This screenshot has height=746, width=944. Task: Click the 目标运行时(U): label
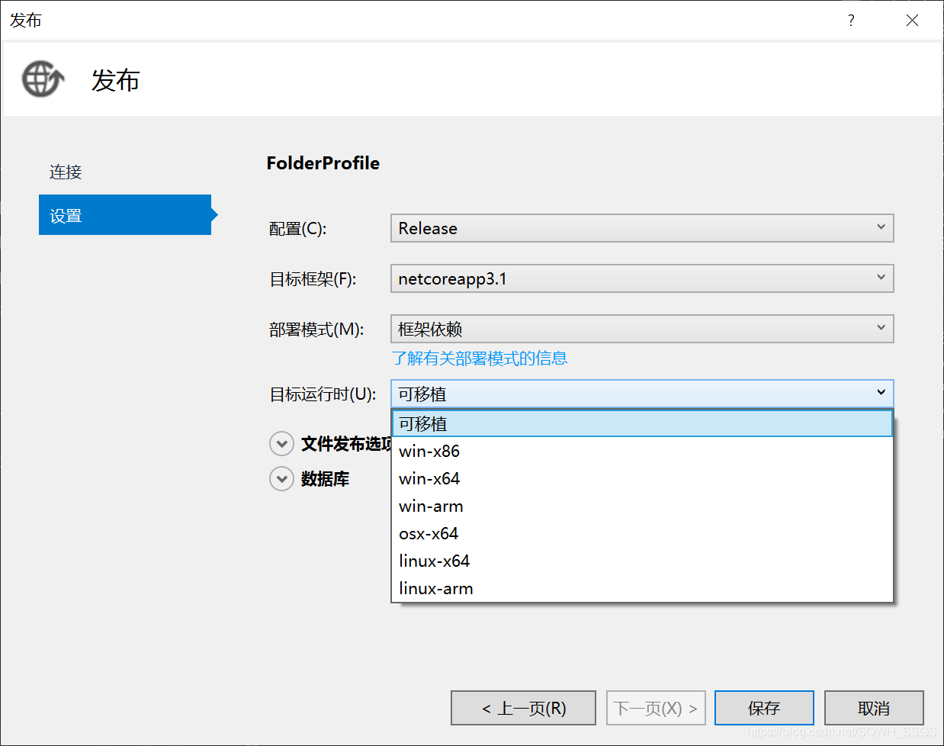pos(323,394)
